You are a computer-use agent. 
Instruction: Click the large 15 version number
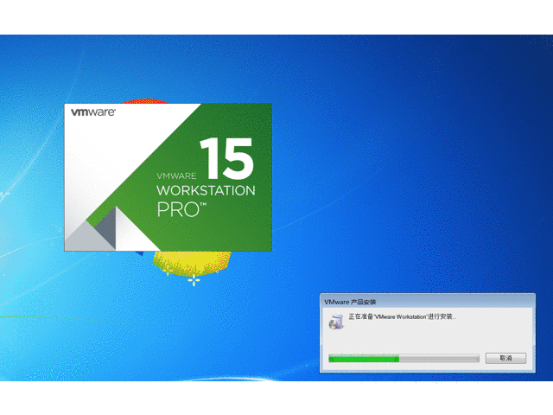point(226,157)
